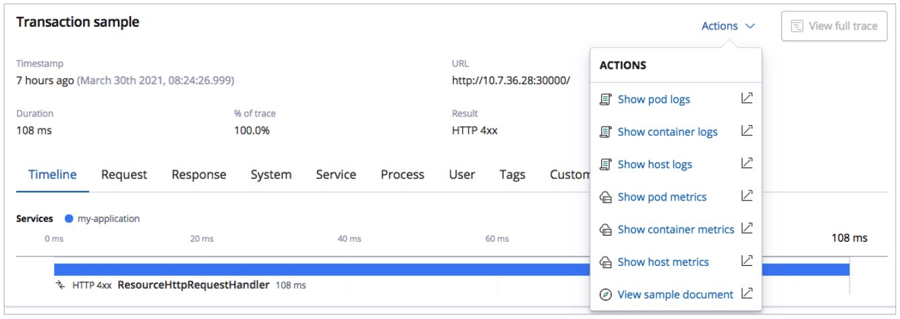This screenshot has width=900, height=319.
Task: Click the ACTIONS menu header text
Action: pyautogui.click(x=623, y=65)
